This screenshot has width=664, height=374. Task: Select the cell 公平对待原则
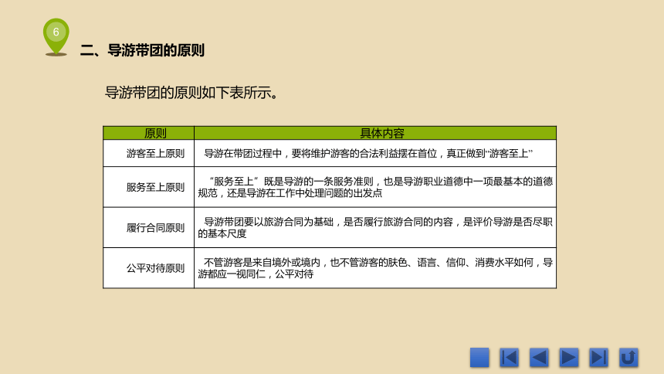pos(149,268)
